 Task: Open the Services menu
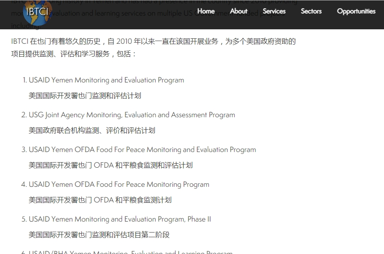pyautogui.click(x=274, y=11)
